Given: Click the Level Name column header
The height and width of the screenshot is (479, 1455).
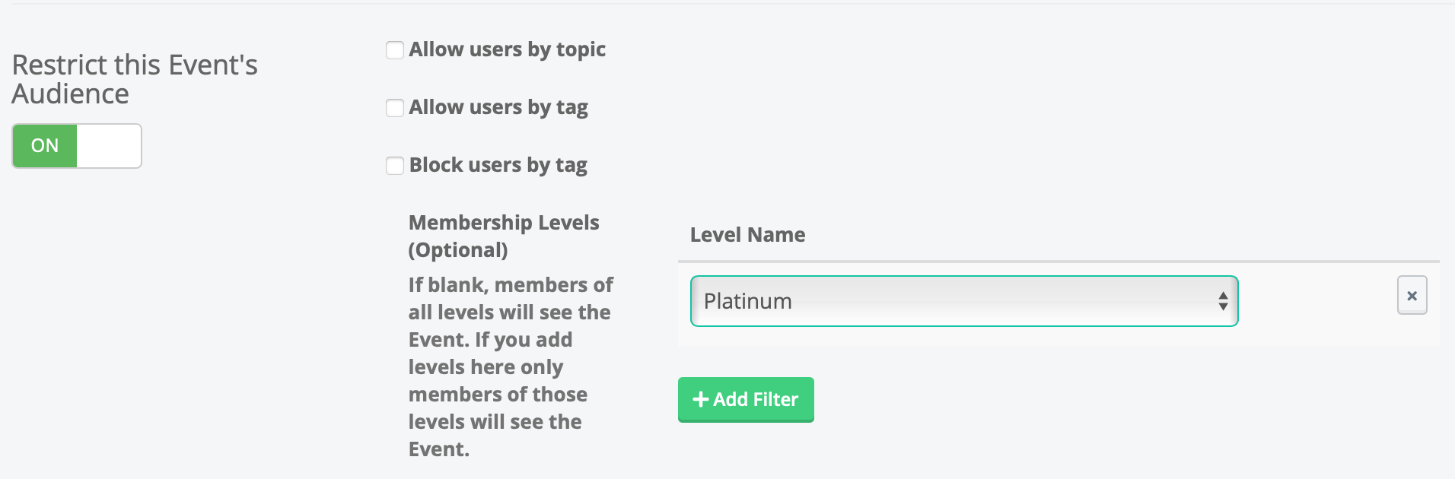Looking at the screenshot, I should click(x=747, y=235).
